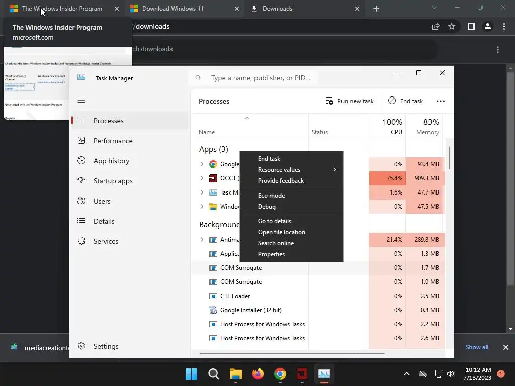Image resolution: width=515 pixels, height=386 pixels.
Task: Open Chrome tab search dropdown
Action: [x=434, y=7]
